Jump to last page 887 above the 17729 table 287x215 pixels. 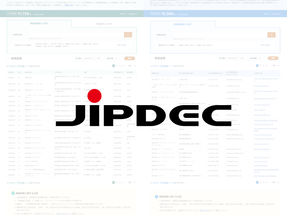click(130, 66)
